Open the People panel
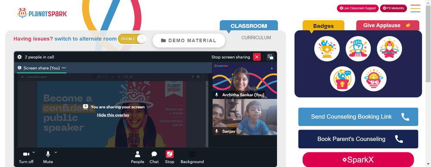431x167 pixels. (137, 158)
